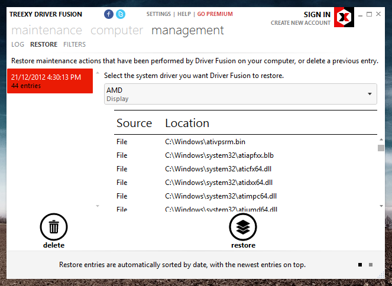The width and height of the screenshot is (392, 286).
Task: Click the entries list scroll up arrow
Action: pyautogui.click(x=98, y=73)
